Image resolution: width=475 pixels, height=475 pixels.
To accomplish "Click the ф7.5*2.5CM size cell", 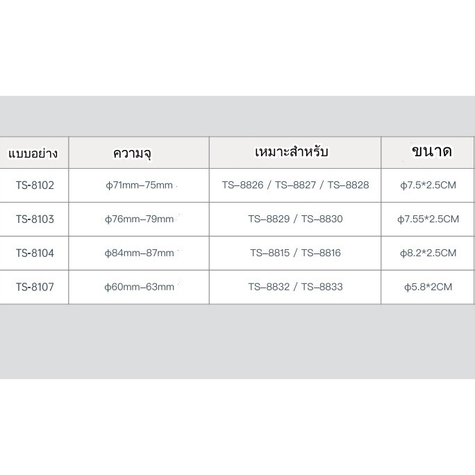I will point(428,185).
